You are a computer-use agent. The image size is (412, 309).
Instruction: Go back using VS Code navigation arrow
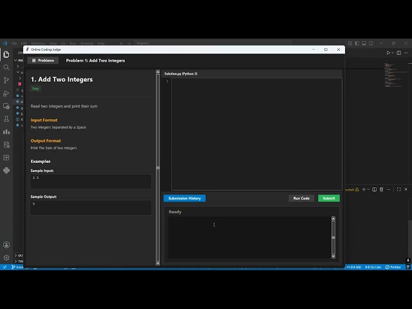pyautogui.click(x=122, y=43)
